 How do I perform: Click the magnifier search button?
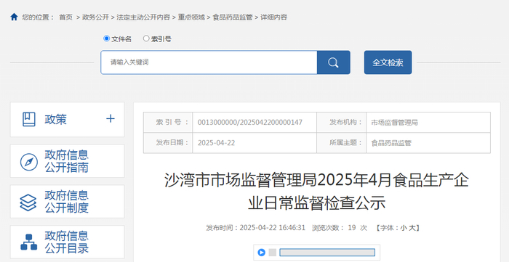point(333,62)
